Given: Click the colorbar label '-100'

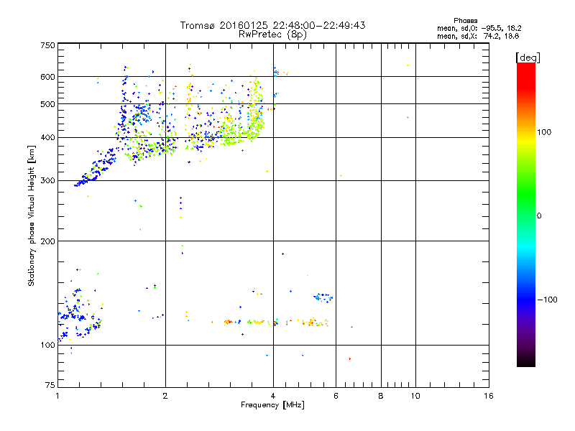Looking at the screenshot, I should pos(547,300).
